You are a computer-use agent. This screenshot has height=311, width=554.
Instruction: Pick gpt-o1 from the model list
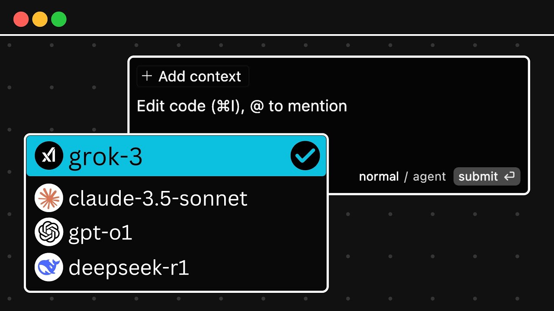[100, 233]
